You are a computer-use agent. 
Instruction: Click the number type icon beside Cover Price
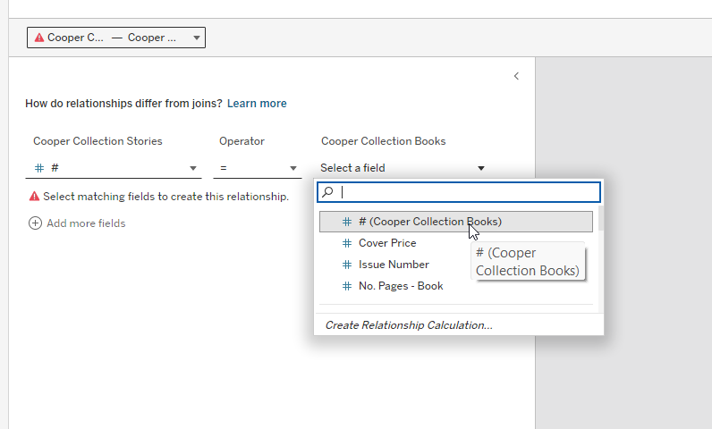point(347,243)
